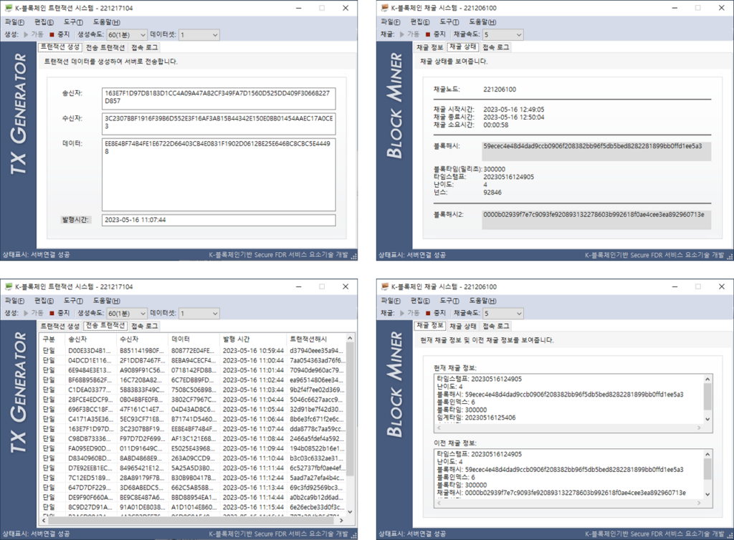The width and height of the screenshot is (734, 540).
Task: Select the 접속 로그 tab in the 채굴 상태 window
Action: pyautogui.click(x=496, y=47)
